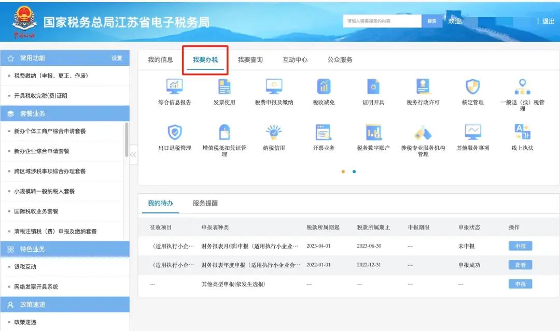Open the 税费申报及缴纳 icon
The width and height of the screenshot is (560, 331).
pos(274,87)
